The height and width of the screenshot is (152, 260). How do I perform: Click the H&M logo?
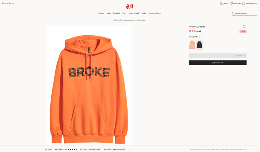tap(129, 6)
